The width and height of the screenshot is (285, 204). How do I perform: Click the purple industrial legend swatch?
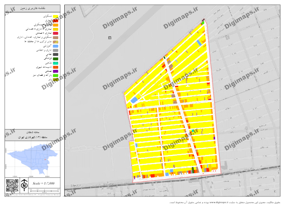pyautogui.click(x=55, y=71)
